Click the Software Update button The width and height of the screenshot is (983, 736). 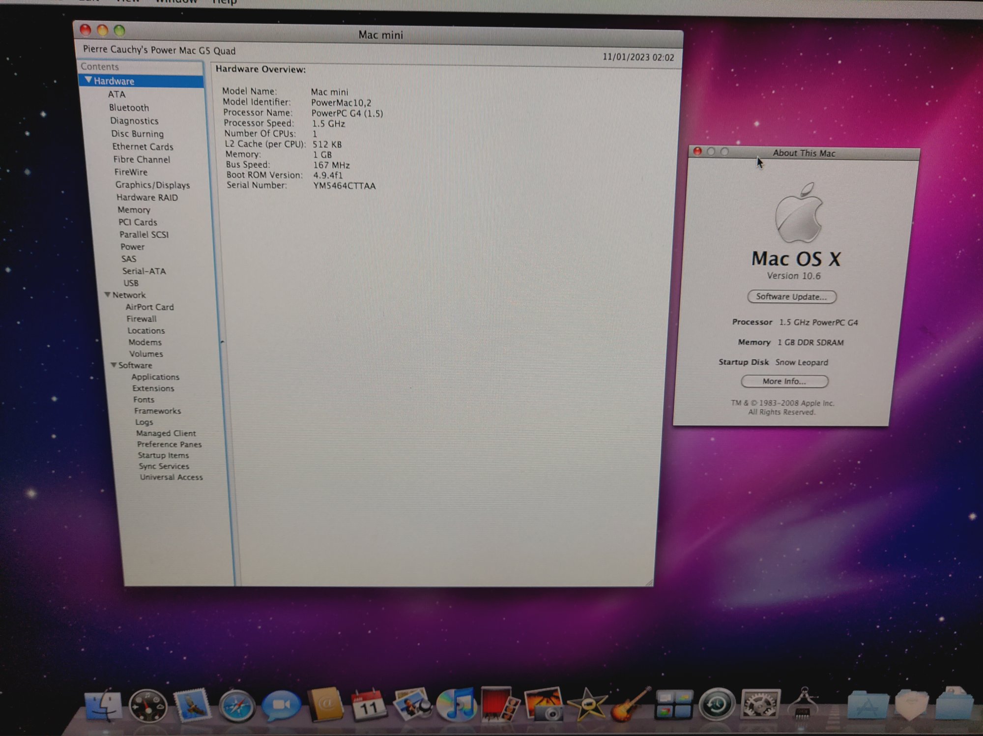(x=791, y=296)
